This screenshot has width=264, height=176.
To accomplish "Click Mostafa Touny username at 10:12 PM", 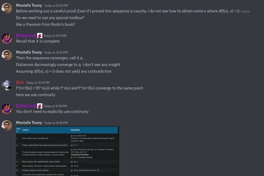I will pyautogui.click(x=29, y=52).
